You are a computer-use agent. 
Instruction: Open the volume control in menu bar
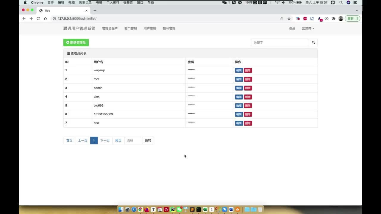[283, 2]
